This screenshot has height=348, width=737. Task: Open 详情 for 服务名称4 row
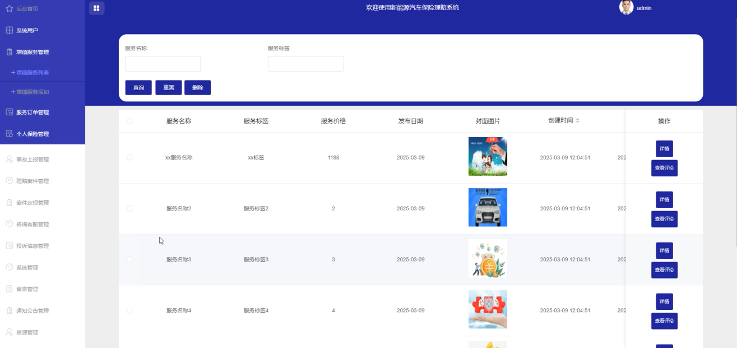(x=664, y=302)
